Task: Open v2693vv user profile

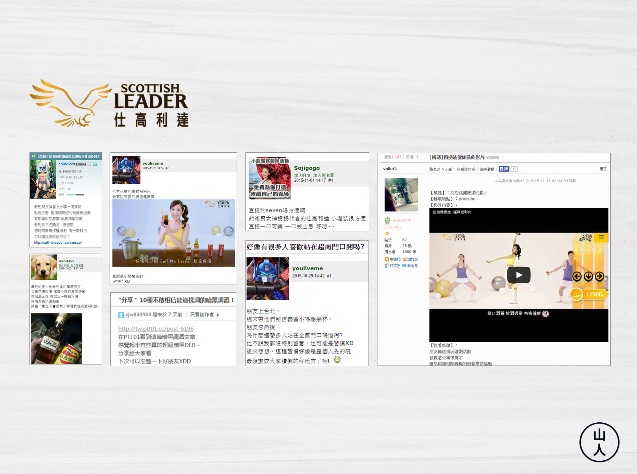Action: pyautogui.click(x=66, y=261)
